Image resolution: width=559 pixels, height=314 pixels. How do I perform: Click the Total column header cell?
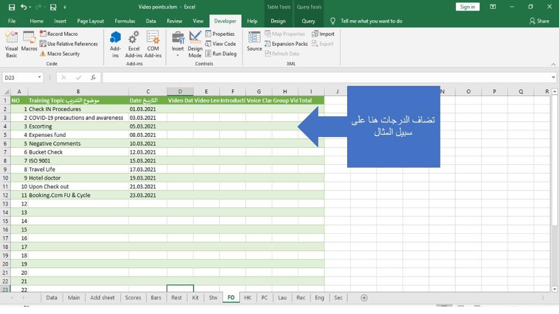[x=311, y=101]
